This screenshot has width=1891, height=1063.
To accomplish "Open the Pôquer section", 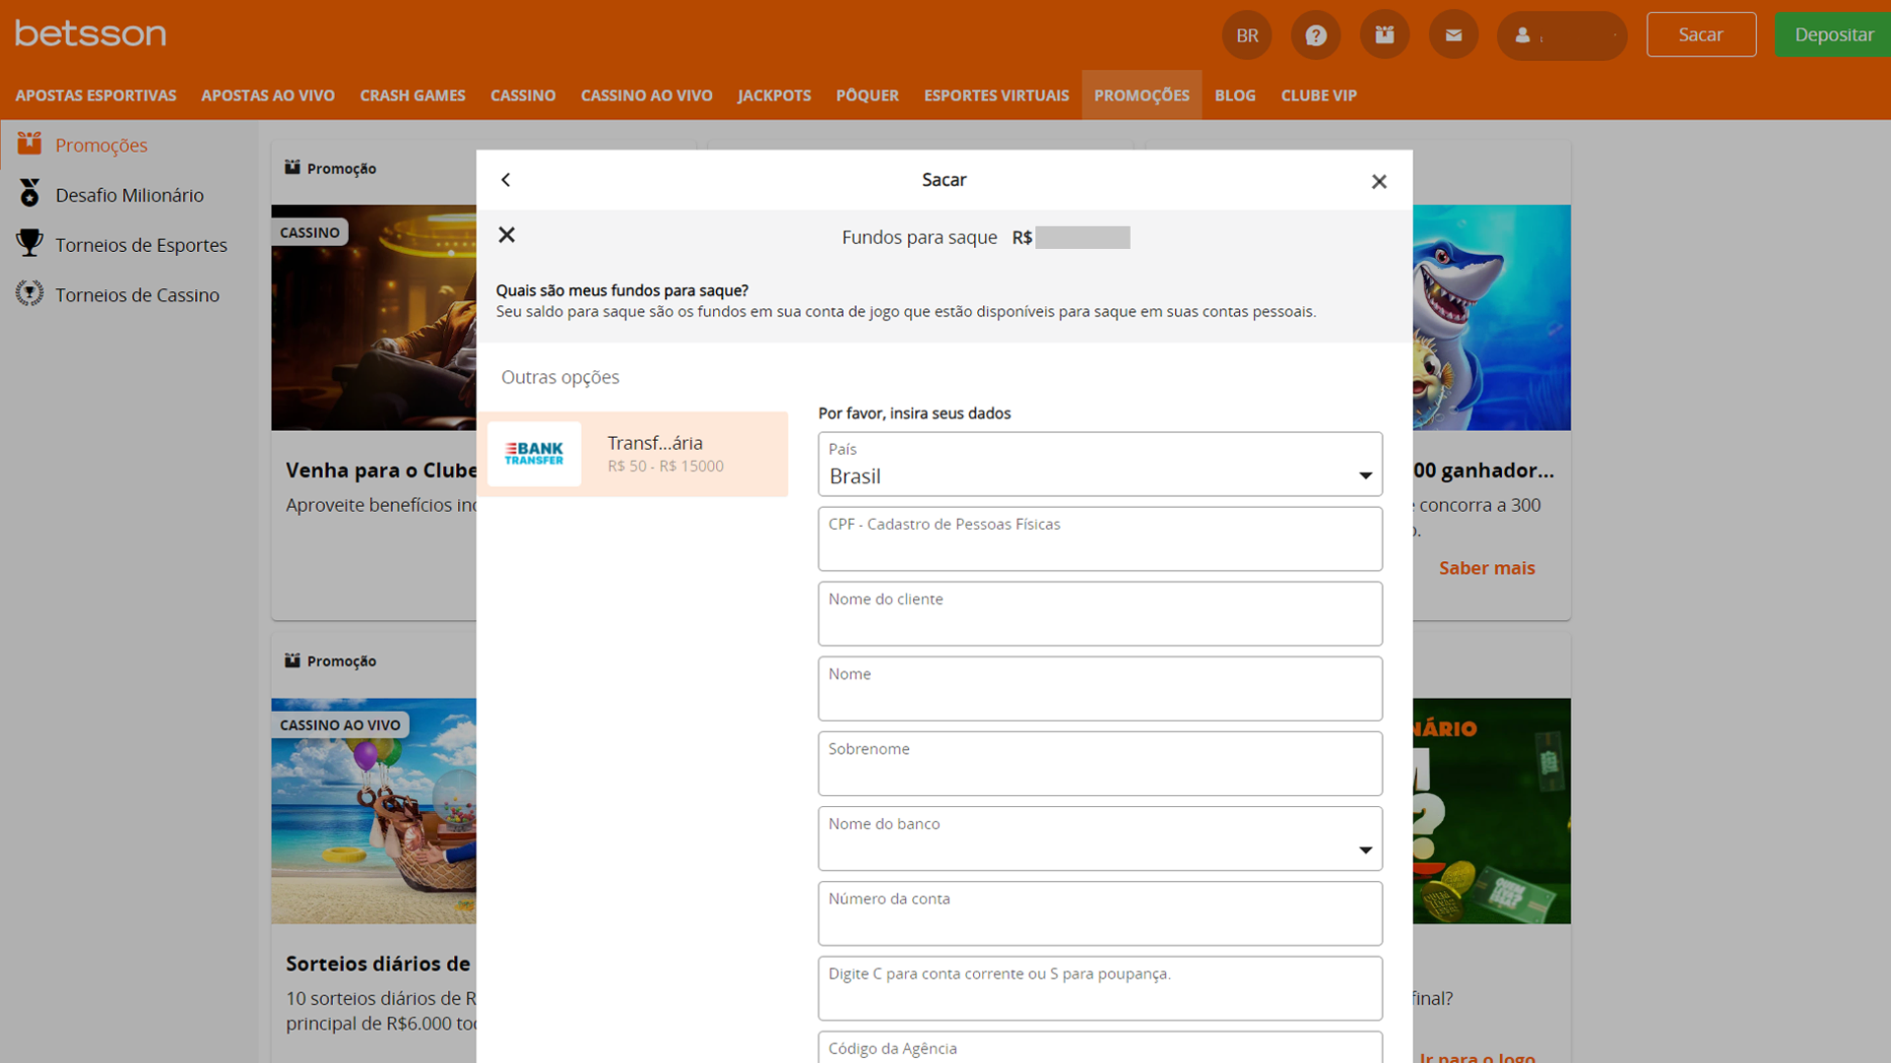I will coord(867,95).
